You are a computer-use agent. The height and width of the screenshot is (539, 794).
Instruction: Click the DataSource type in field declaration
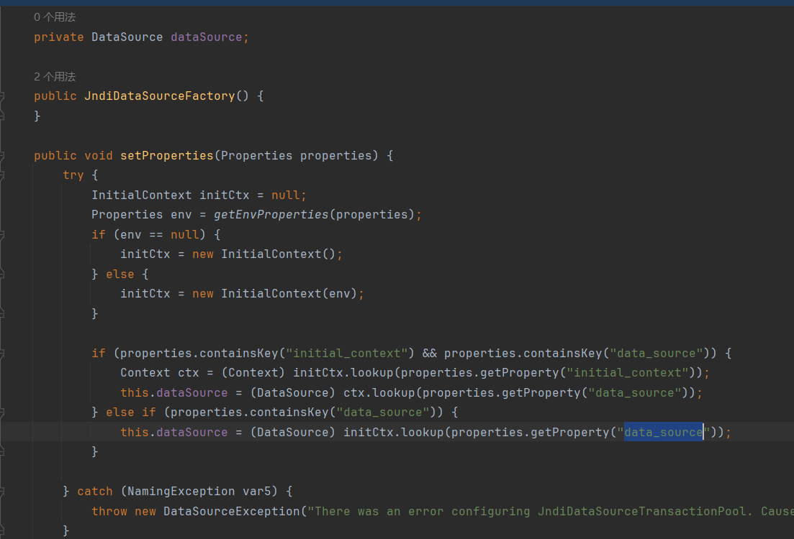(x=127, y=37)
